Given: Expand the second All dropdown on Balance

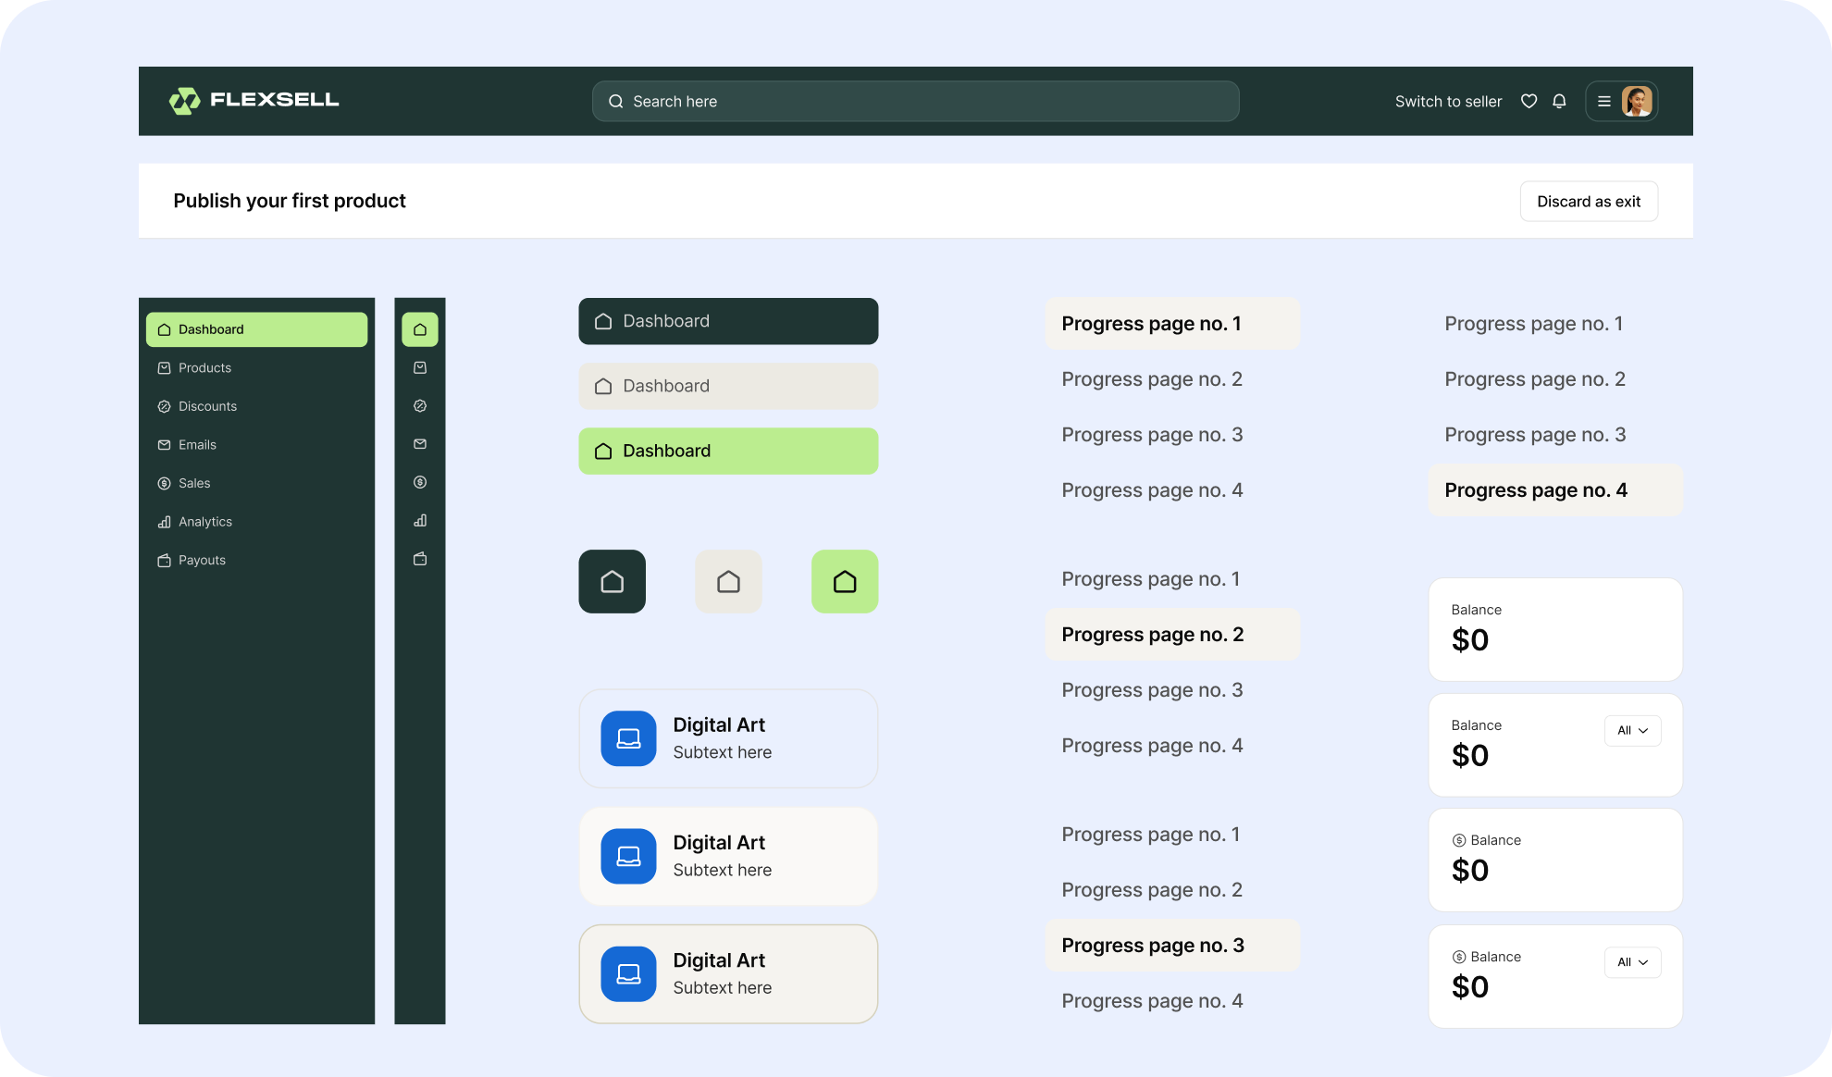Looking at the screenshot, I should [x=1630, y=961].
